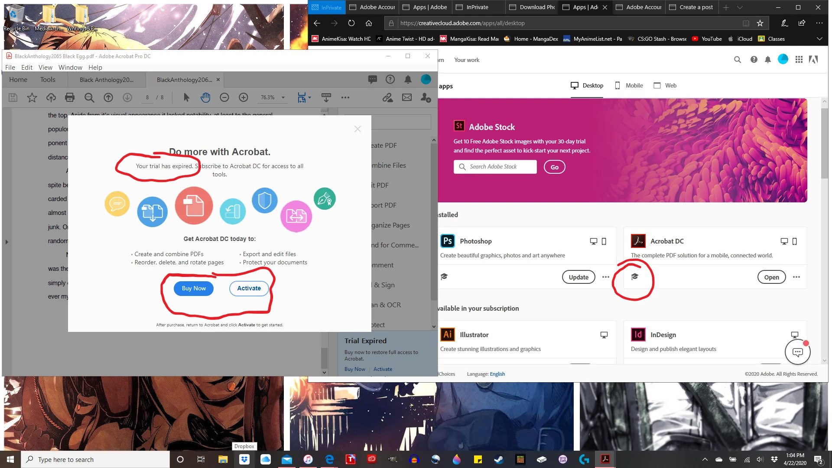This screenshot has width=832, height=468.
Task: Click the graduation cap tutorials icon under Acrobat DC
Action: click(635, 276)
